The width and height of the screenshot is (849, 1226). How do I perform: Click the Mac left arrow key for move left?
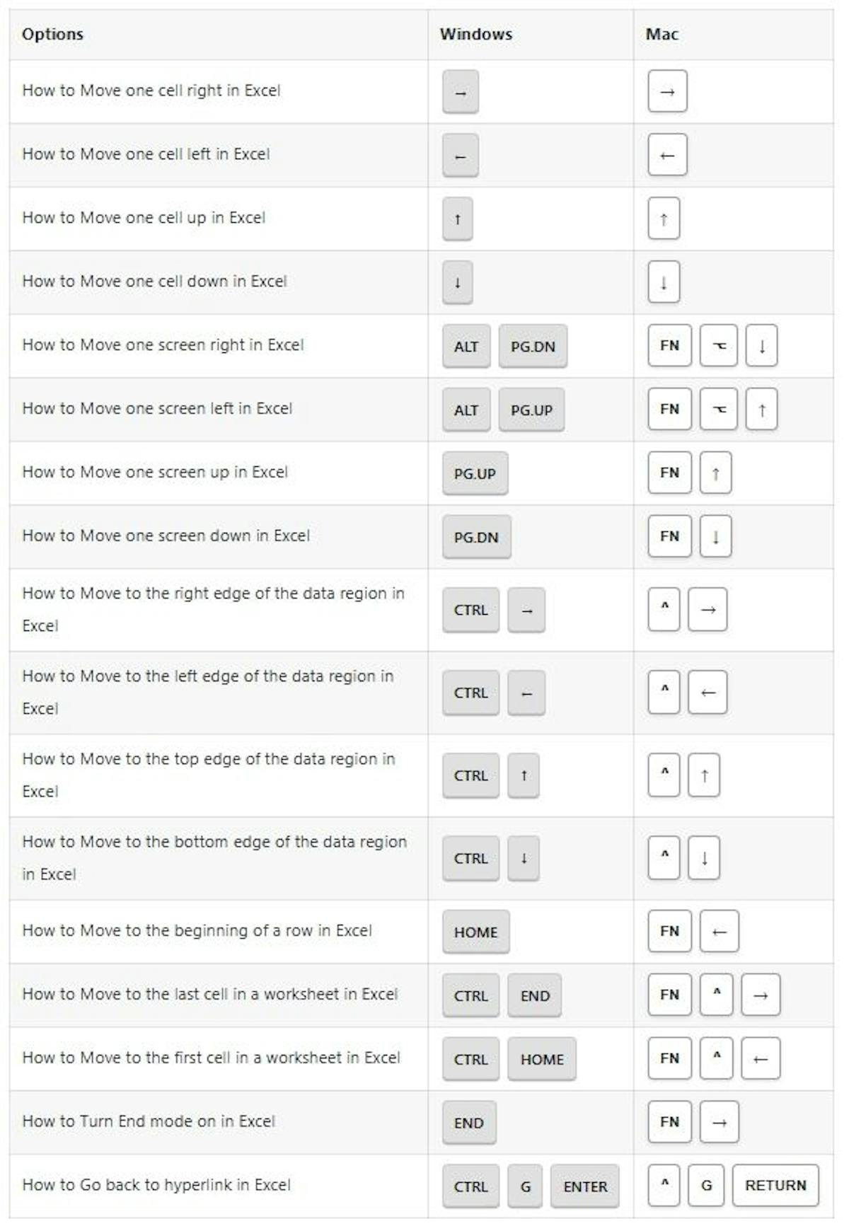pyautogui.click(x=667, y=155)
